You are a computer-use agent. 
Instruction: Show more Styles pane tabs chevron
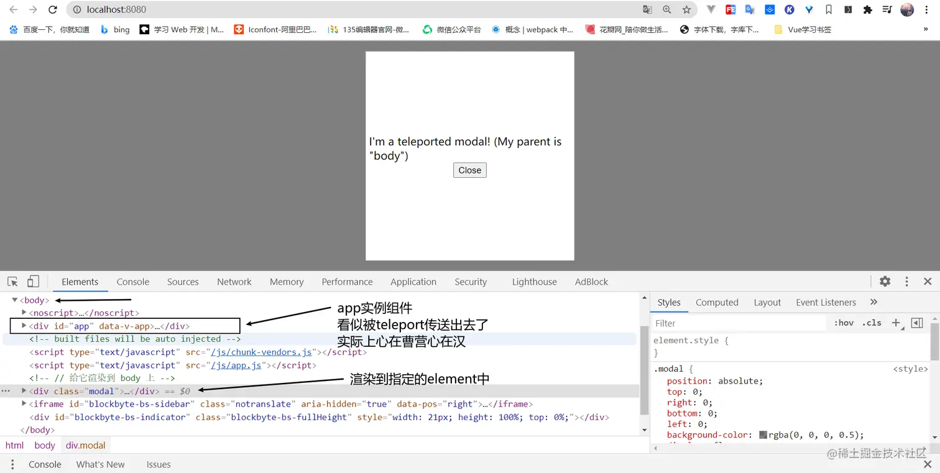coord(873,302)
